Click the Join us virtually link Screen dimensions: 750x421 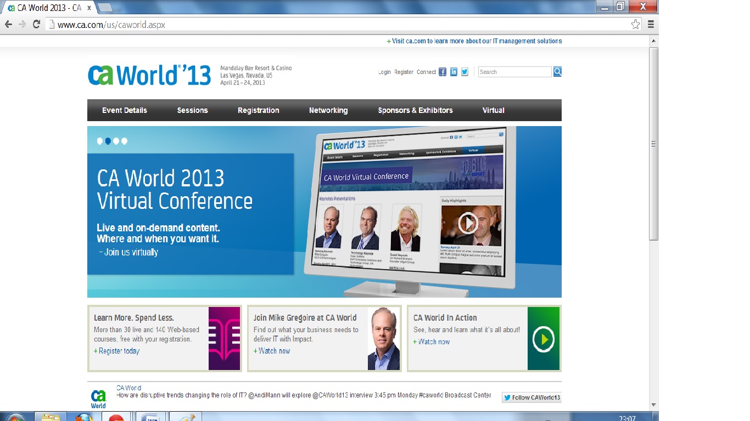point(129,252)
